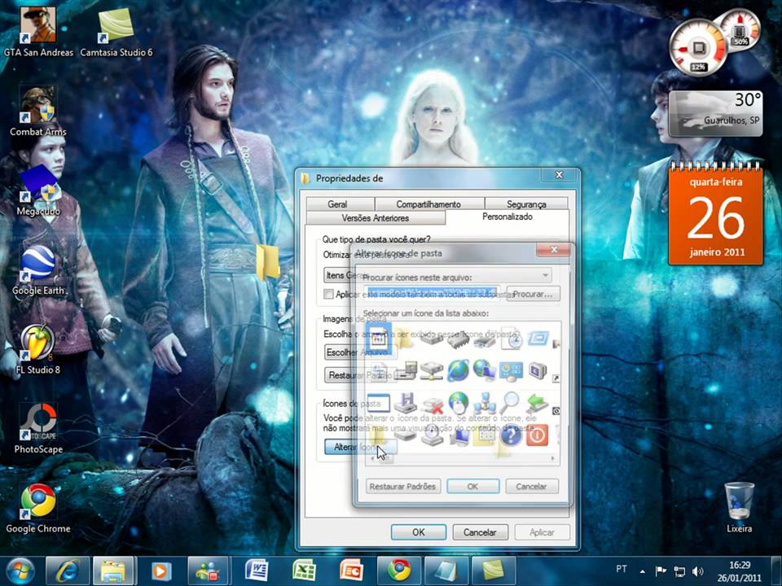Pick the green arrow drive icon
The image size is (782, 586).
(x=537, y=403)
